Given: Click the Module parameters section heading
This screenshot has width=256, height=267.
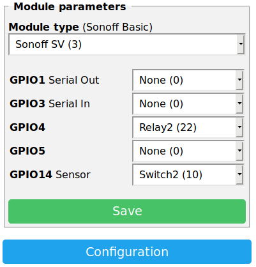Looking at the screenshot, I should tap(70, 7).
